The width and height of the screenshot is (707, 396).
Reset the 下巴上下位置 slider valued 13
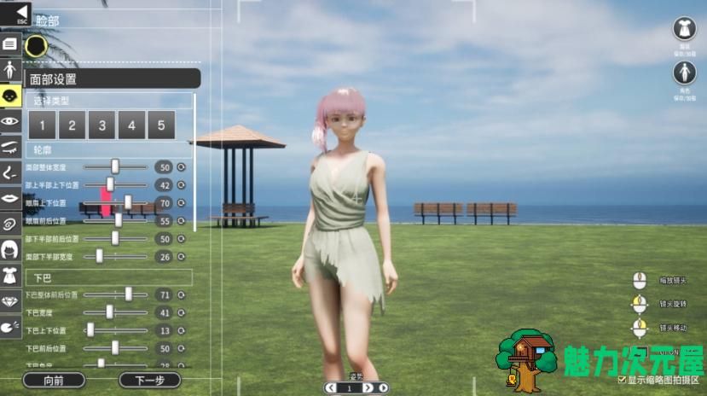click(x=182, y=330)
